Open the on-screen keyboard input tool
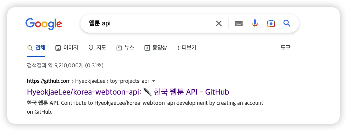Image resolution: width=347 pixels, height=131 pixels. (x=239, y=23)
